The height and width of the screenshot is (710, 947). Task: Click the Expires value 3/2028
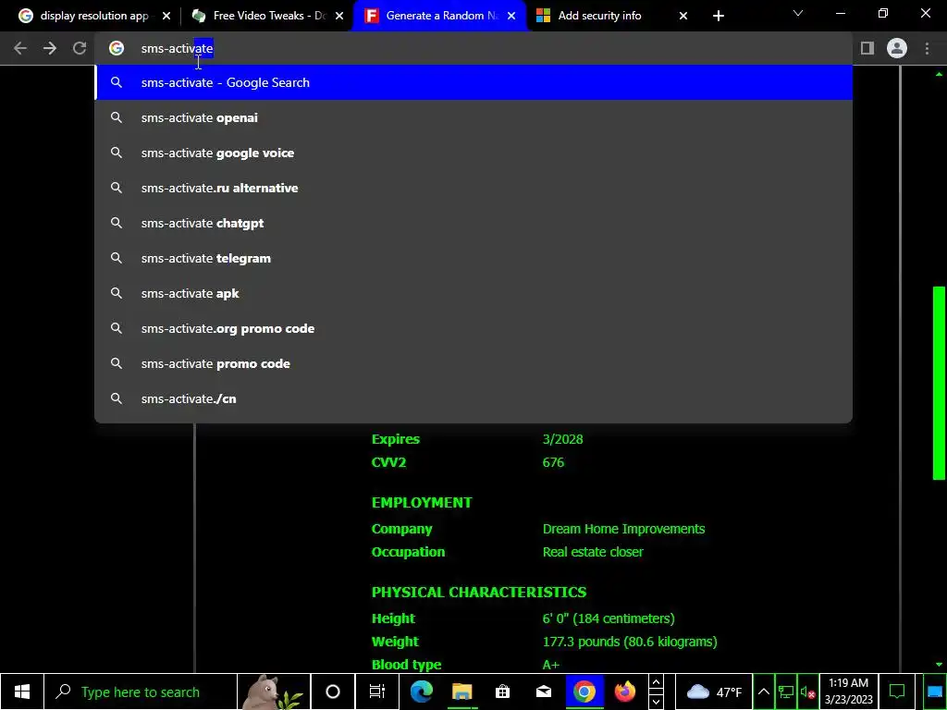pos(563,439)
